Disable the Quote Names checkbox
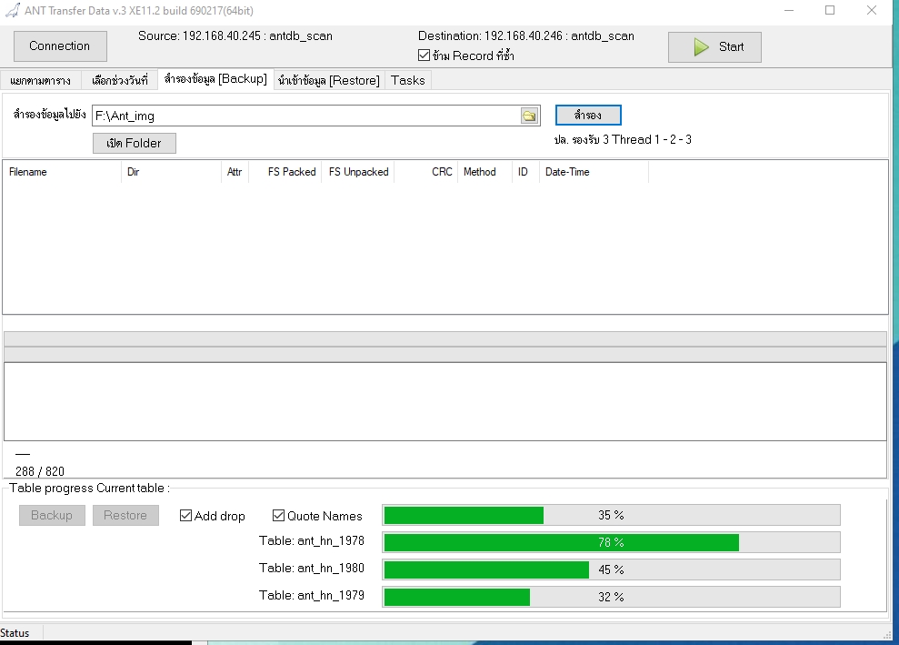This screenshot has height=645, width=899. (279, 516)
